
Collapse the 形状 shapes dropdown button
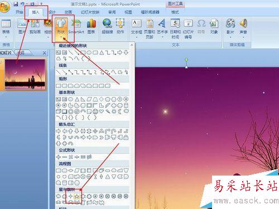61,29
